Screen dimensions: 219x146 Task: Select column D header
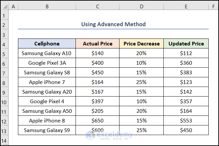click(x=141, y=6)
